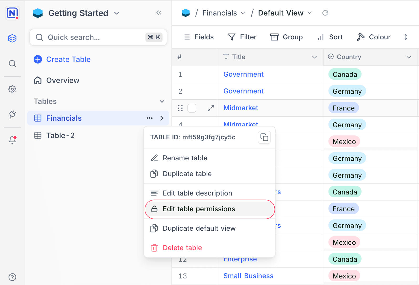Open help question mark icon
Screen dimensions: 419x285
pos(12,277)
